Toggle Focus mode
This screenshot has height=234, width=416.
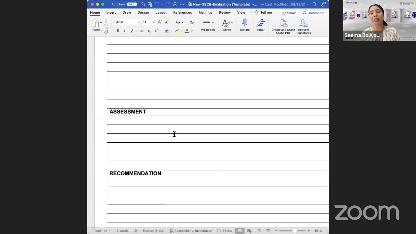coord(225,231)
